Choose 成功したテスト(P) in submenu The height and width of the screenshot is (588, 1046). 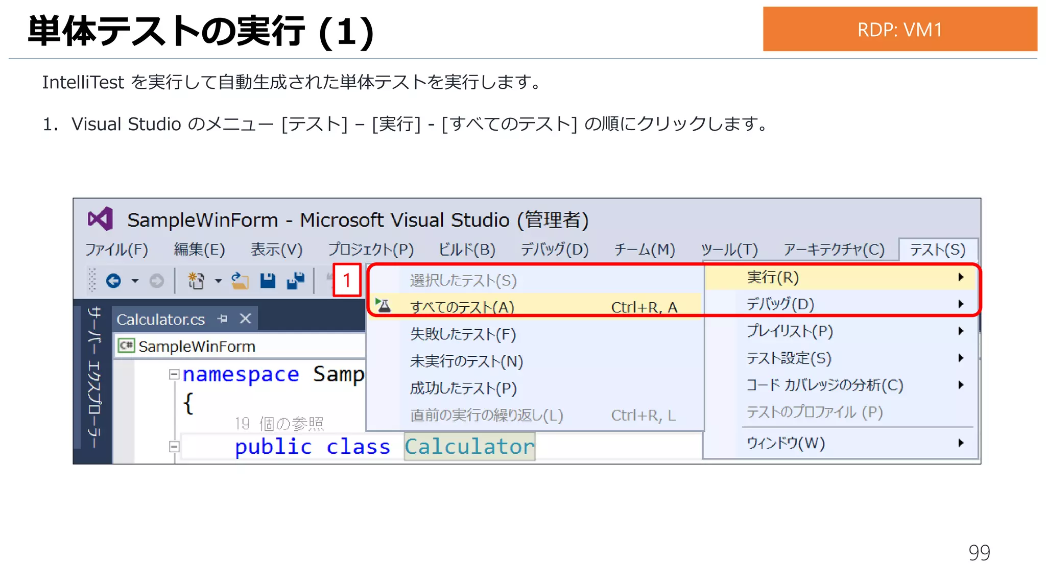coord(535,388)
